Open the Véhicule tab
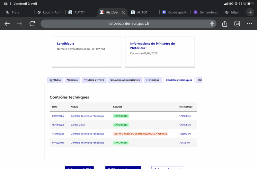This screenshot has width=257, height=169. point(72,80)
